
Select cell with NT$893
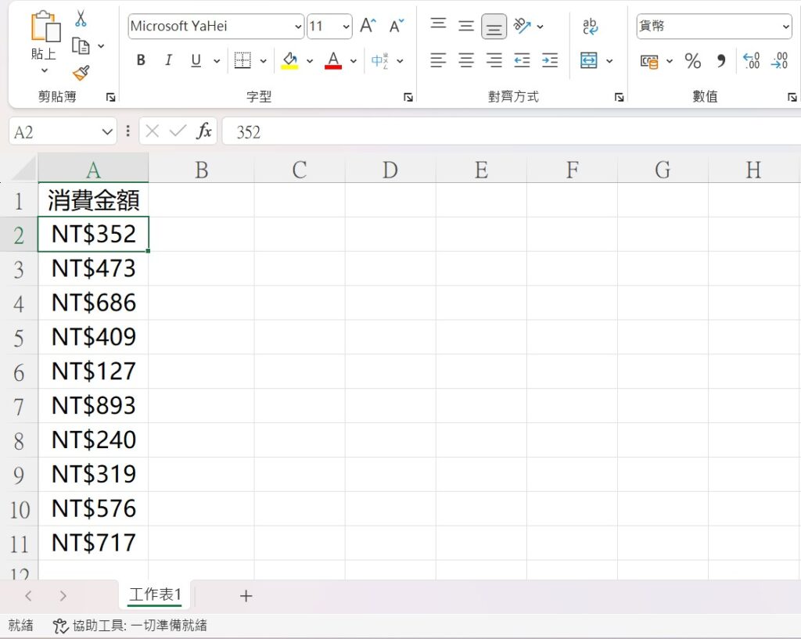coord(94,406)
